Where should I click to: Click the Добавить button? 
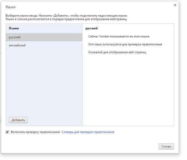click(18, 120)
